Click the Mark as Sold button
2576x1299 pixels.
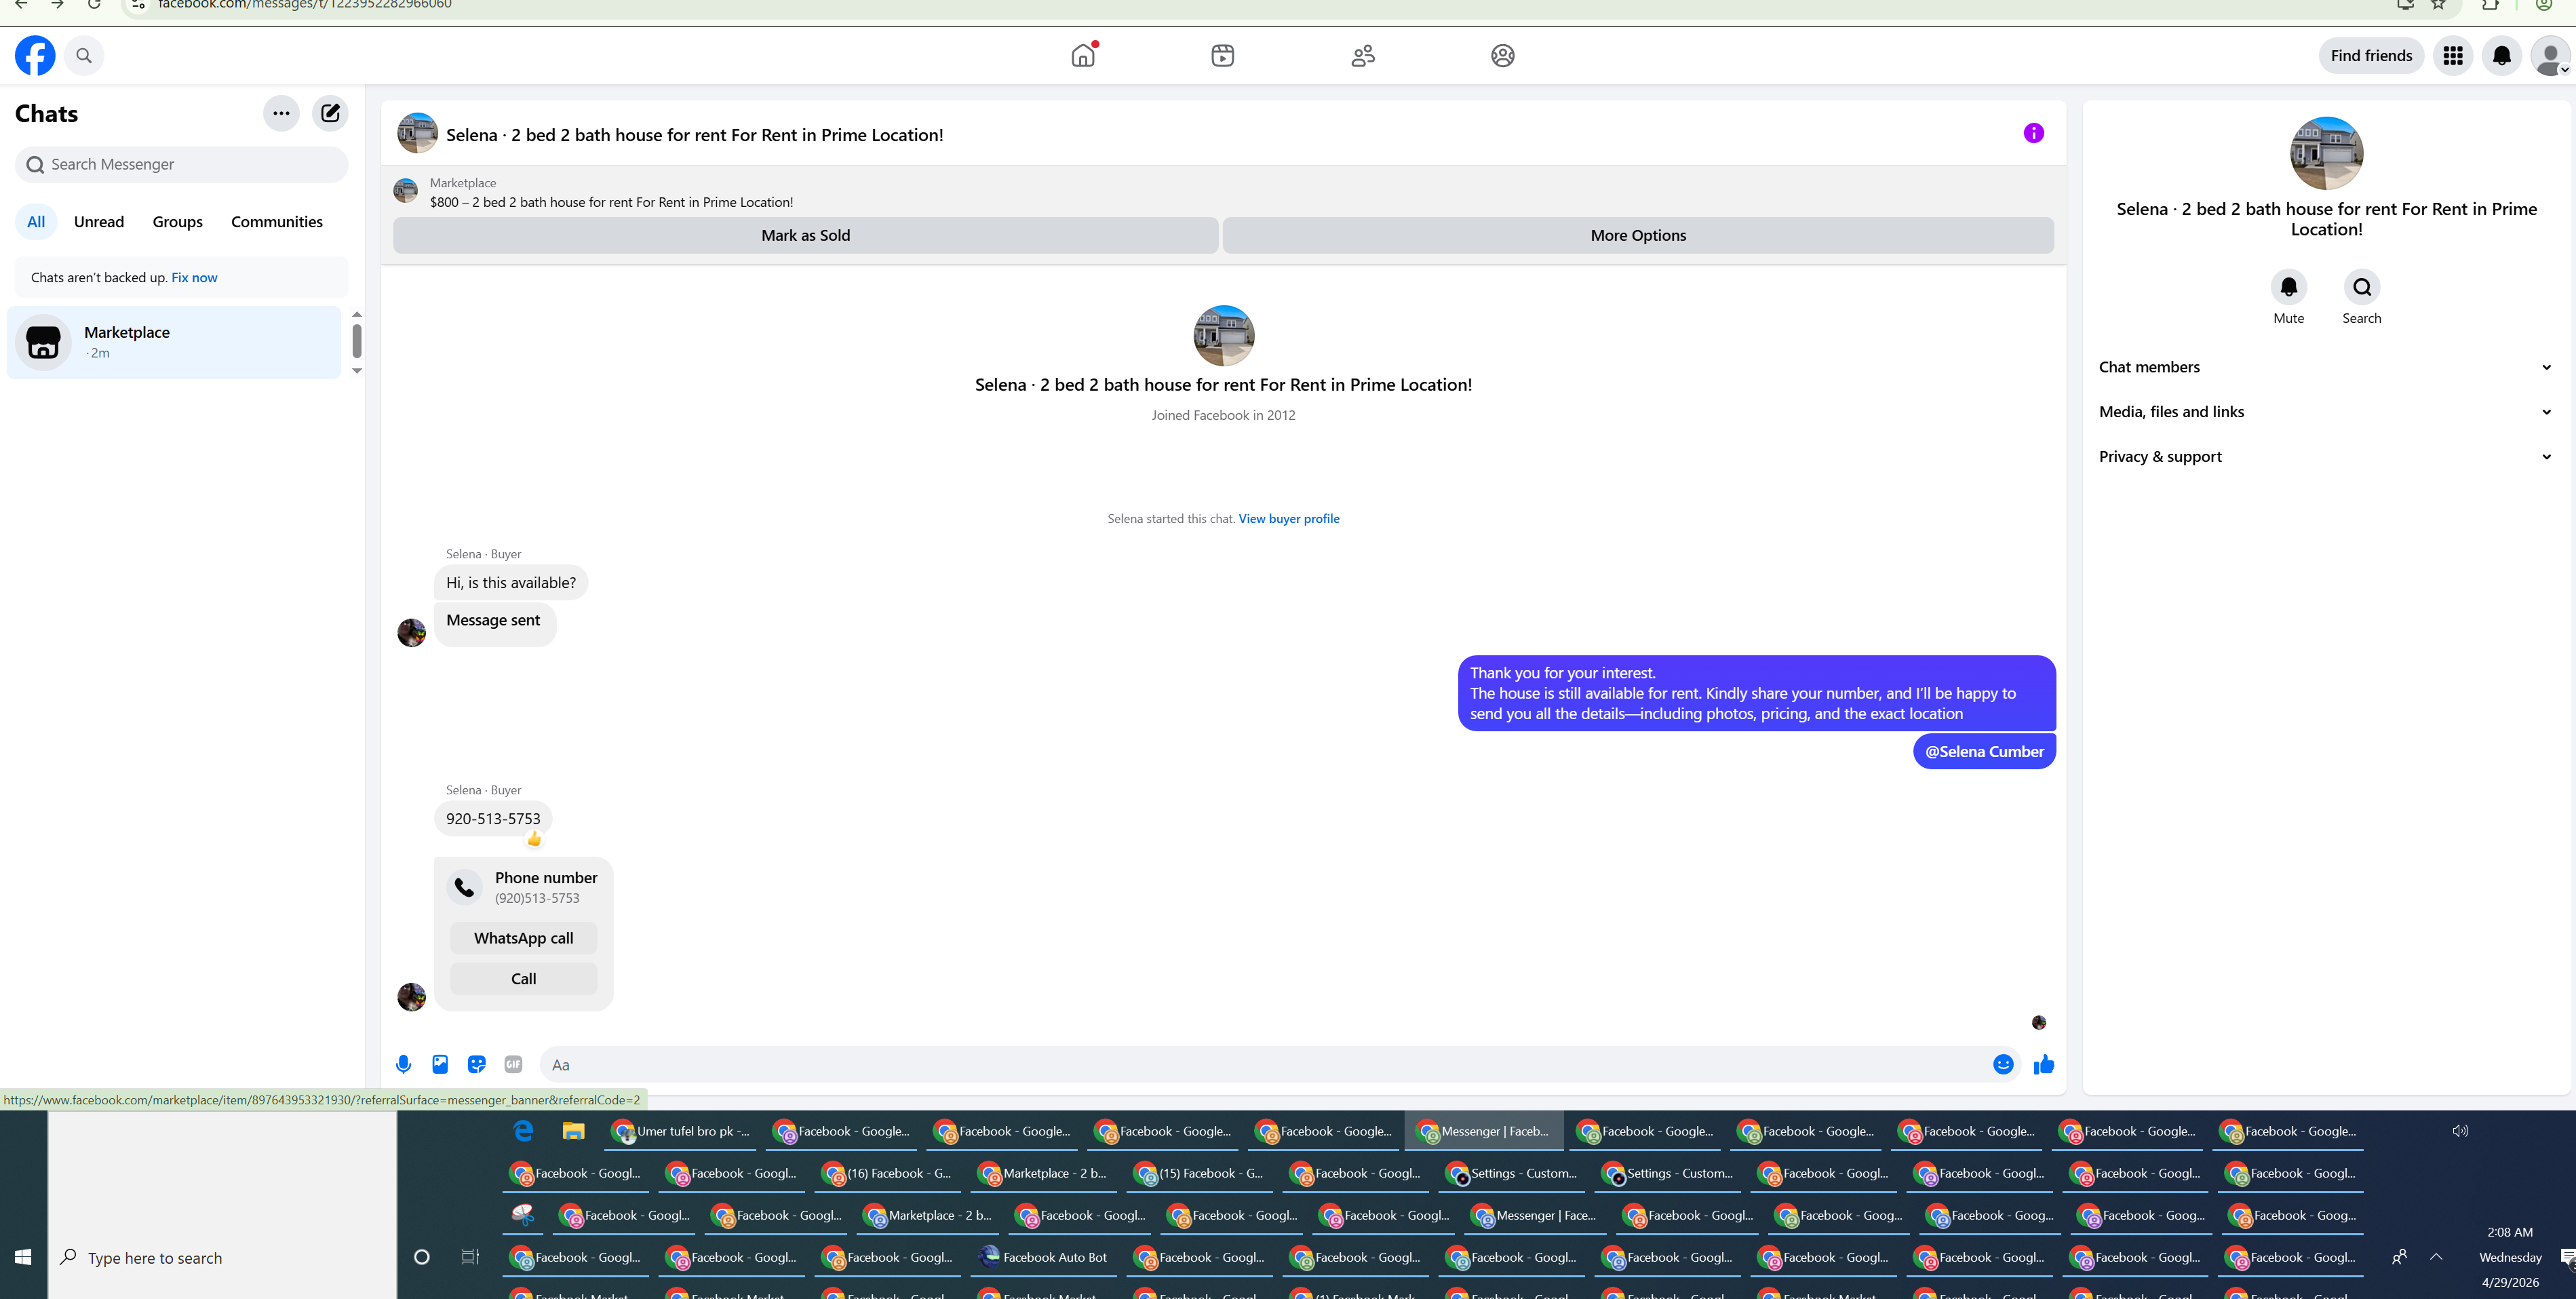point(805,236)
